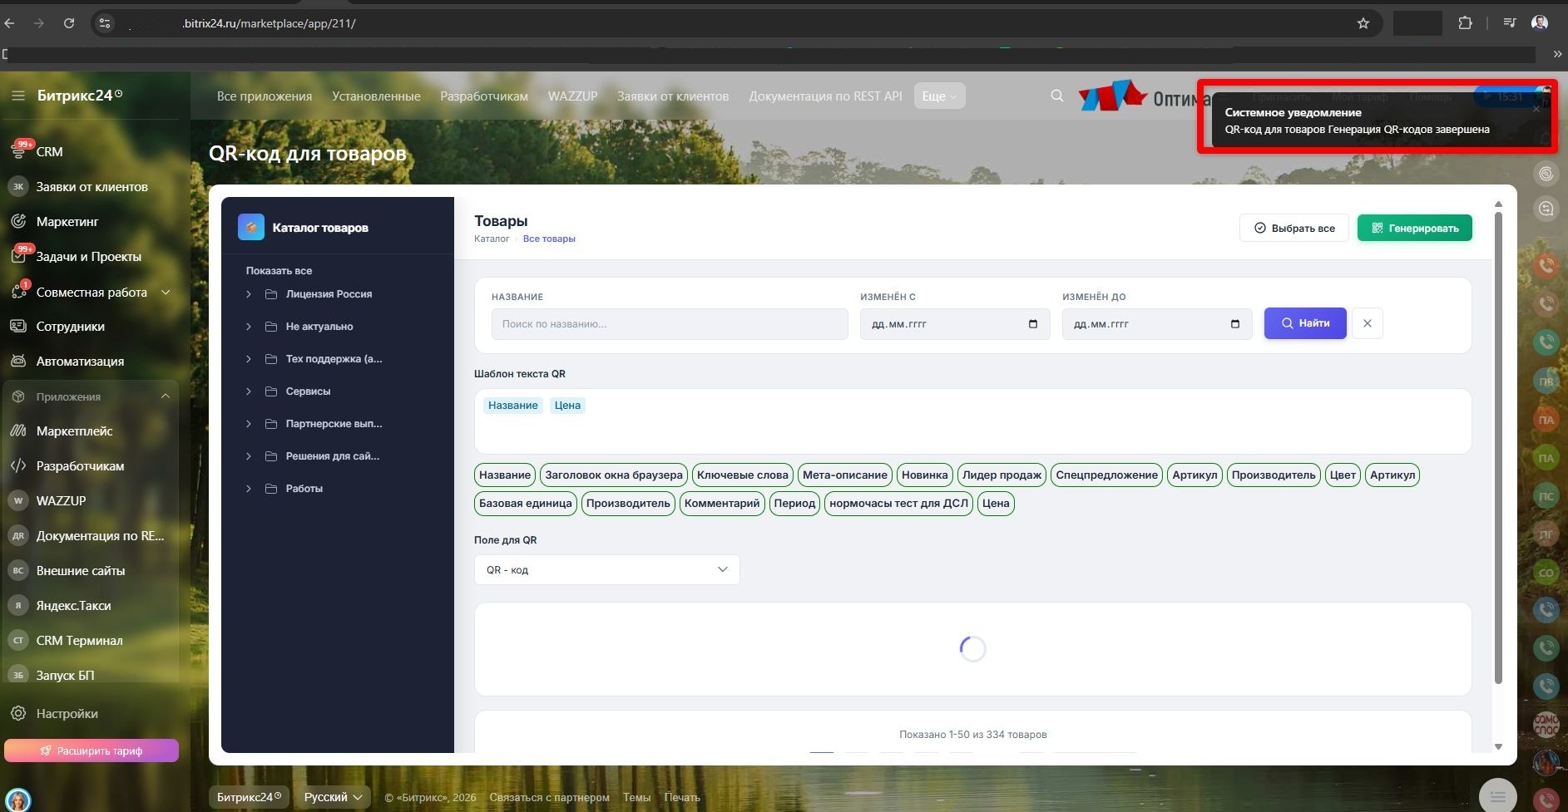Open the calendar picker for Изменён с

[1033, 324]
